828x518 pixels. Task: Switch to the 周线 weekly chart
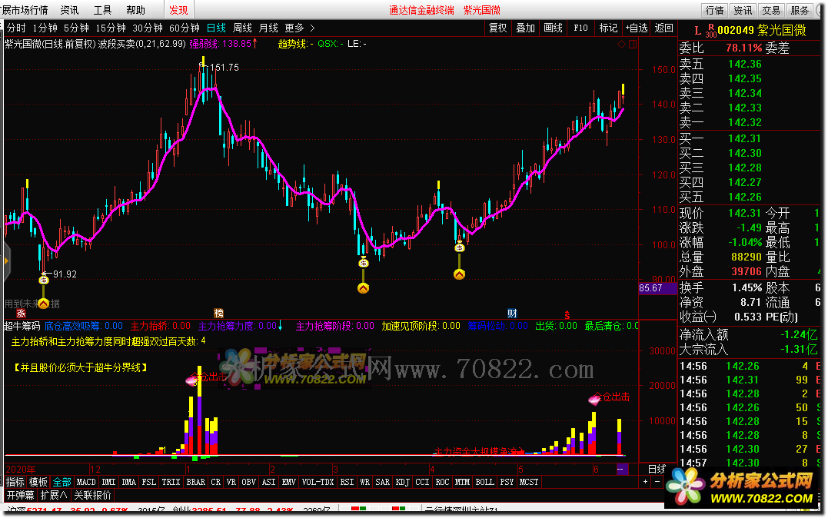point(243,28)
